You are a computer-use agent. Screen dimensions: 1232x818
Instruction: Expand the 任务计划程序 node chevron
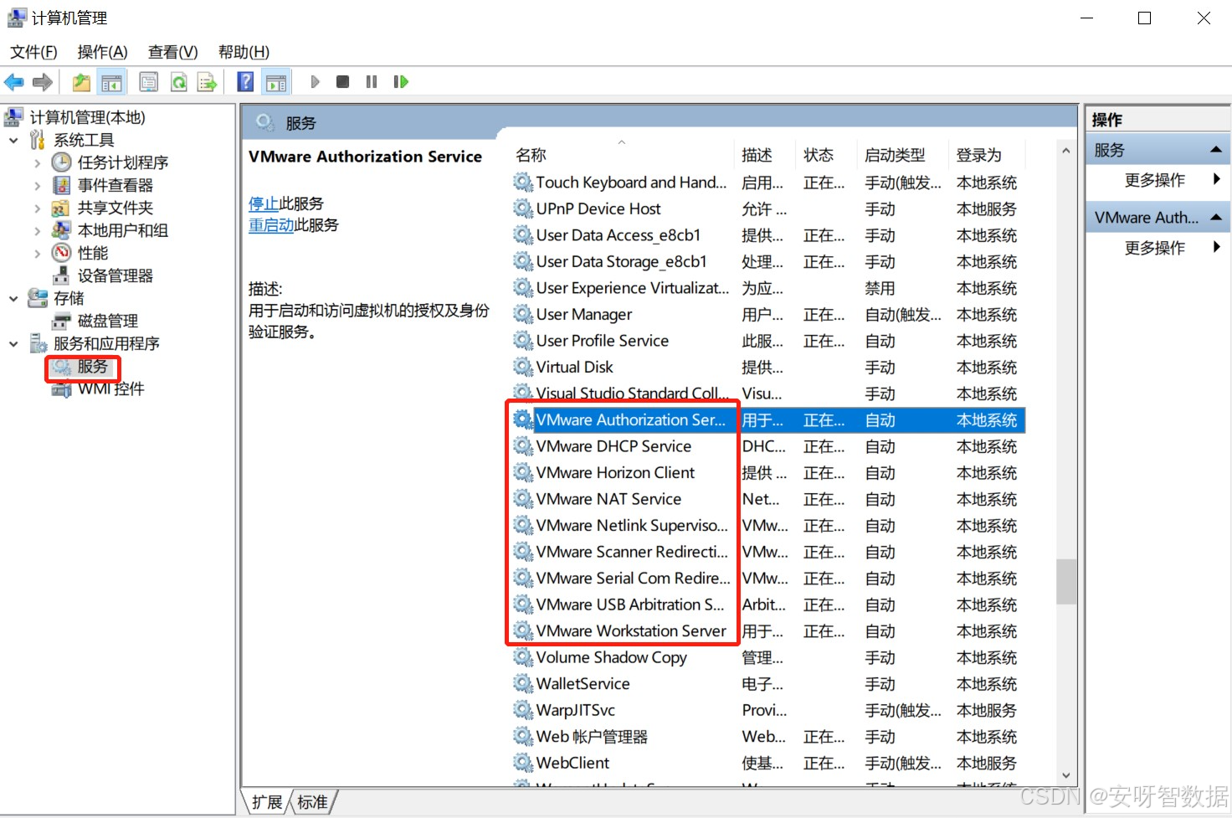[37, 162]
